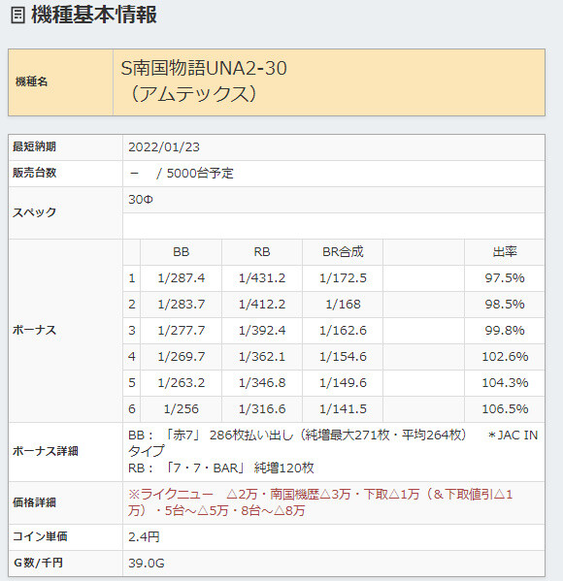Click the 106.5% payout rate
563x581 pixels.
[505, 408]
